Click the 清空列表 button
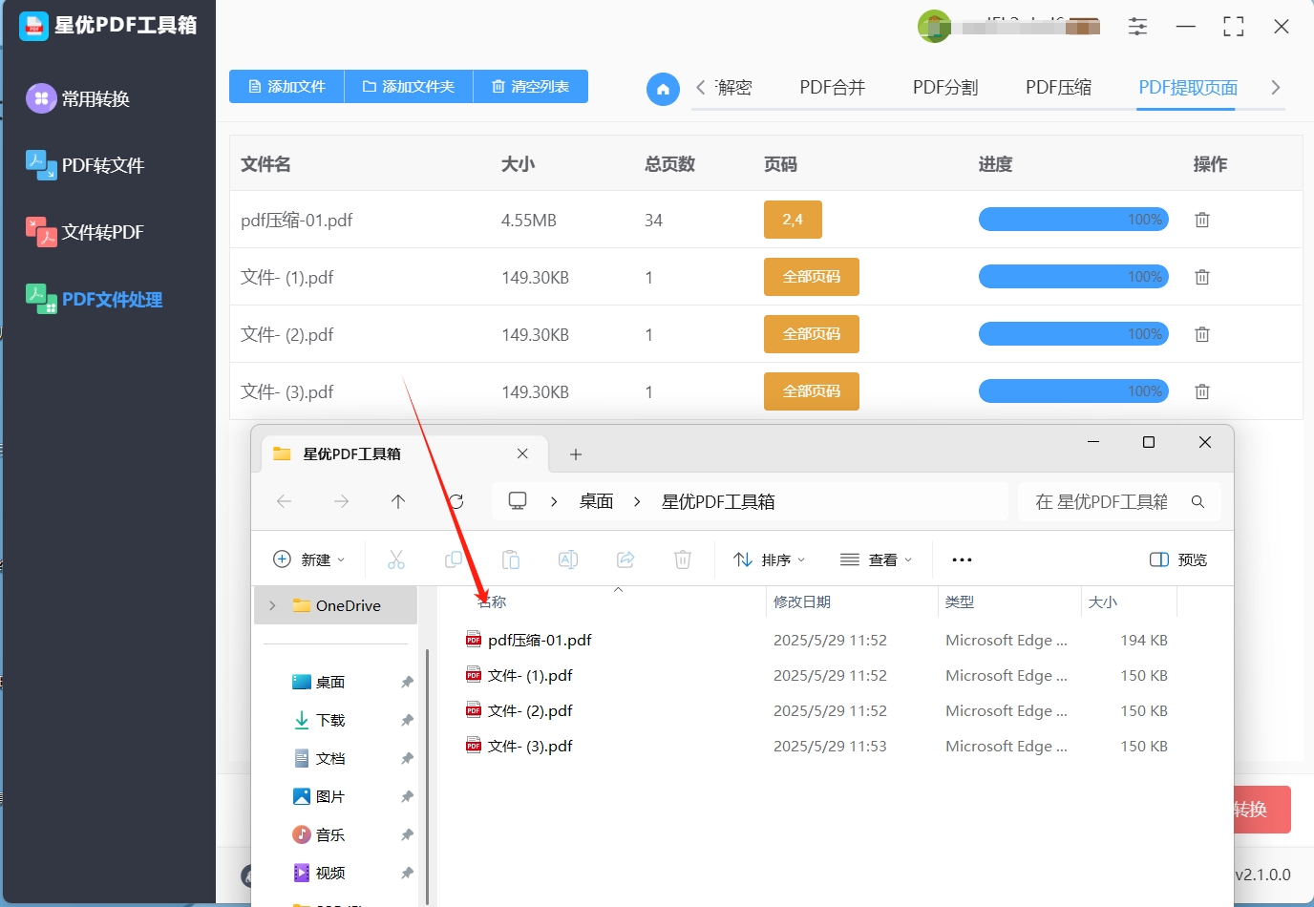Image resolution: width=1314 pixels, height=907 pixels. pyautogui.click(x=531, y=86)
